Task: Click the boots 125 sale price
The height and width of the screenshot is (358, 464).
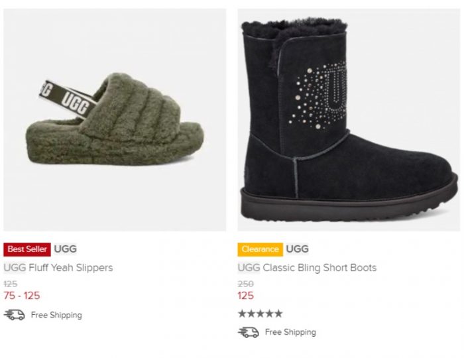Action: coord(246,296)
